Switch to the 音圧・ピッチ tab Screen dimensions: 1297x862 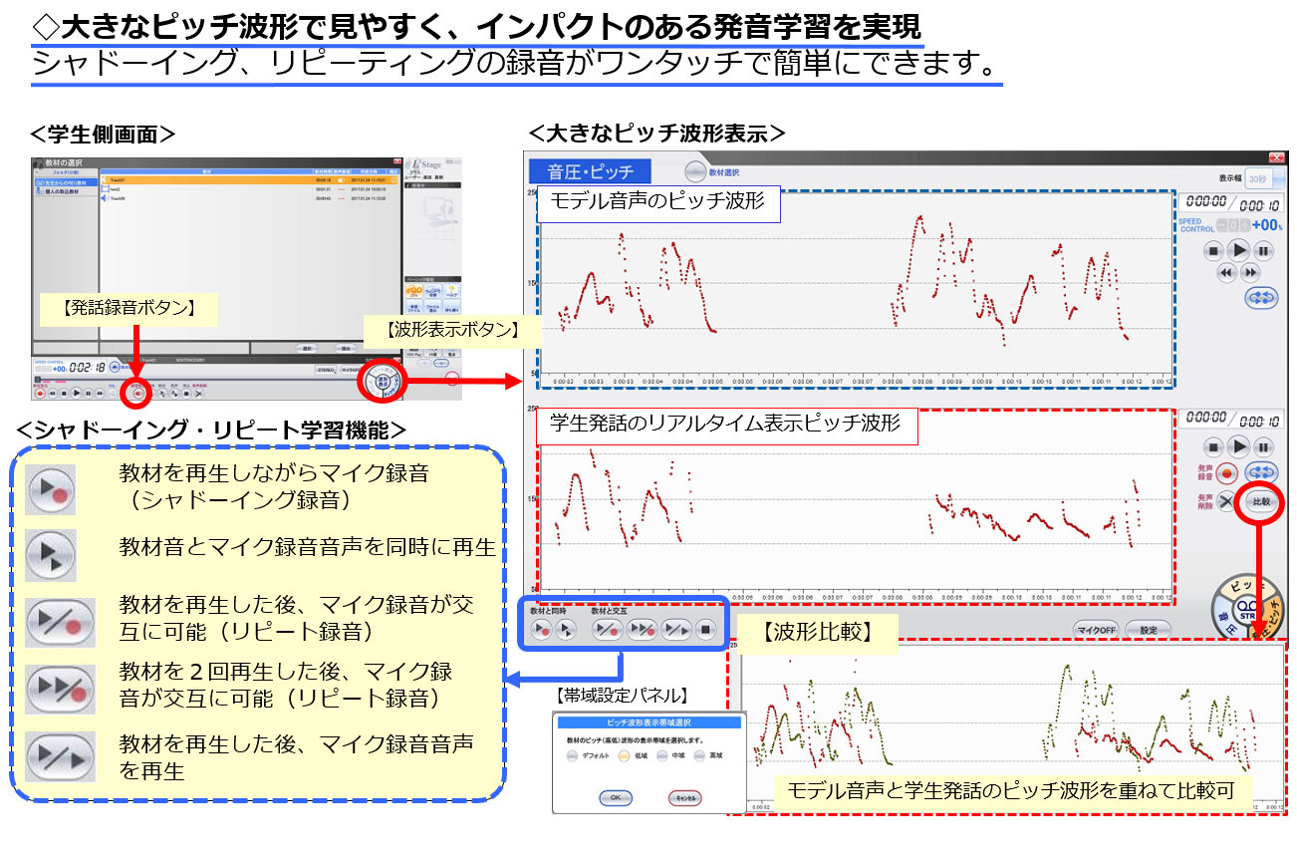[589, 172]
